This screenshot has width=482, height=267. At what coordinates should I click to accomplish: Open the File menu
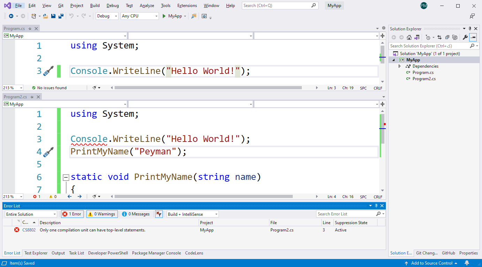pyautogui.click(x=18, y=6)
